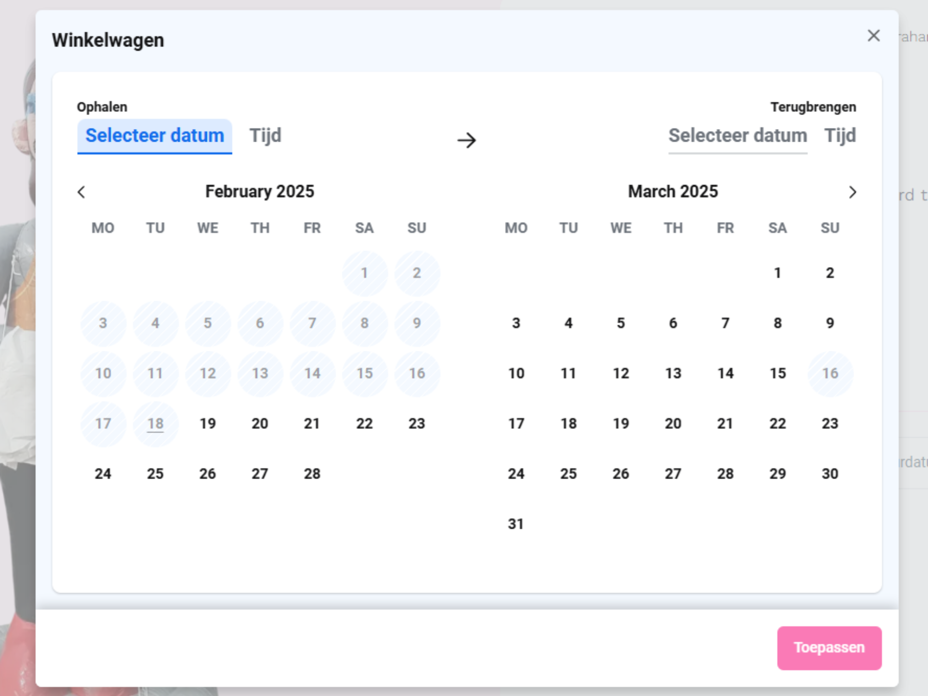
Task: Click disabled March 16 date
Action: 830,374
